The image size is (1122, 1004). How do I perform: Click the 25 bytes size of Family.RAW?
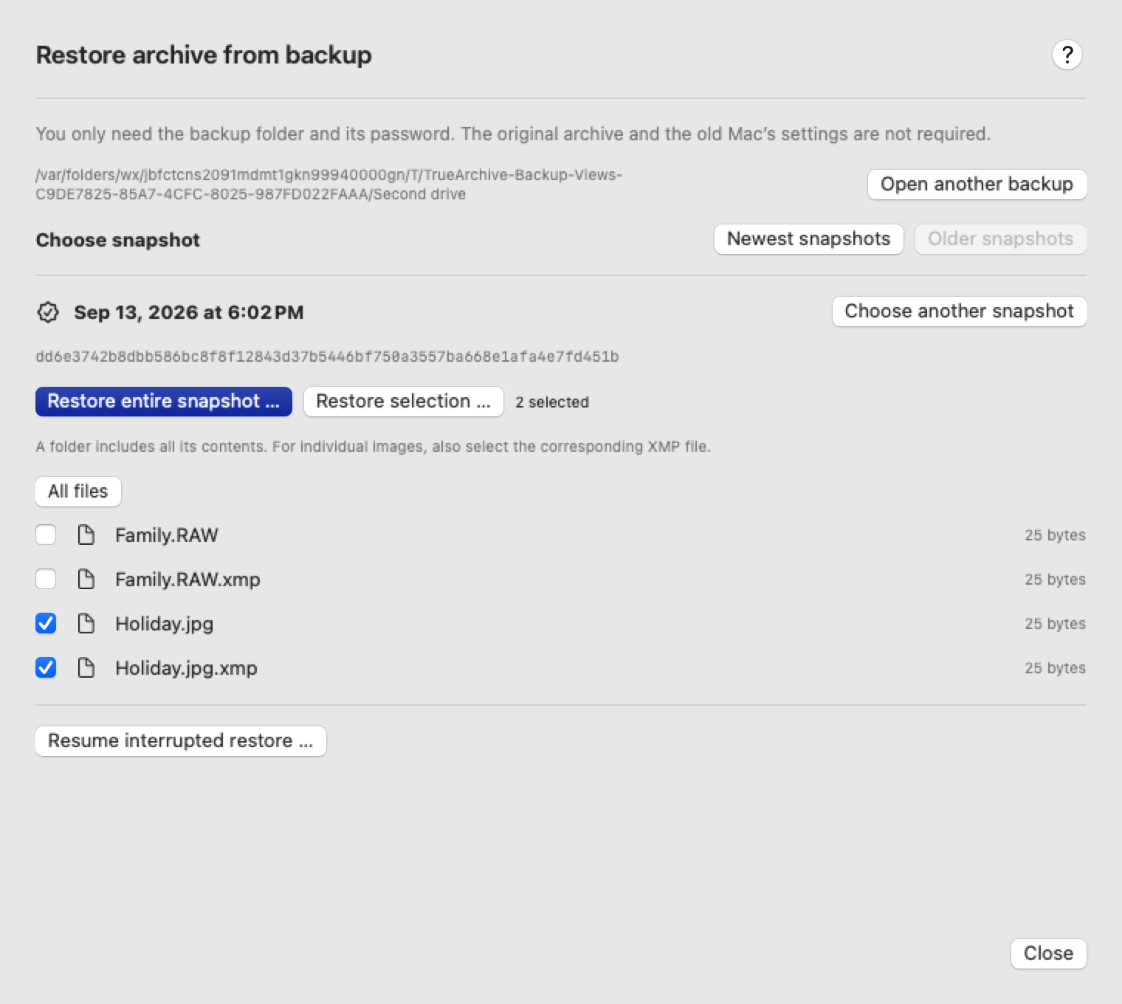point(1055,535)
